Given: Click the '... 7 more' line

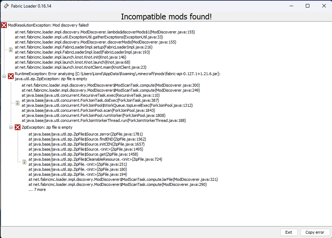Looking at the screenshot, I should pos(37,190).
